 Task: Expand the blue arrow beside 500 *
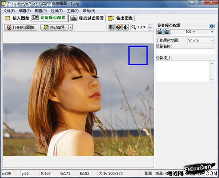point(212,31)
